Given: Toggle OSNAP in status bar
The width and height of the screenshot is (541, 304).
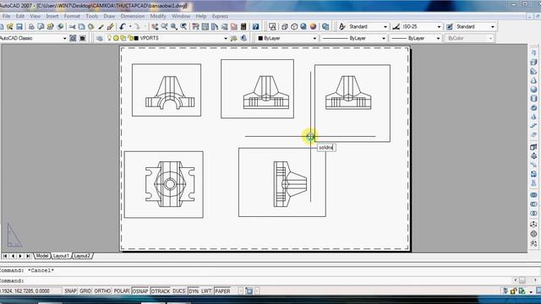Looking at the screenshot, I should (x=140, y=291).
